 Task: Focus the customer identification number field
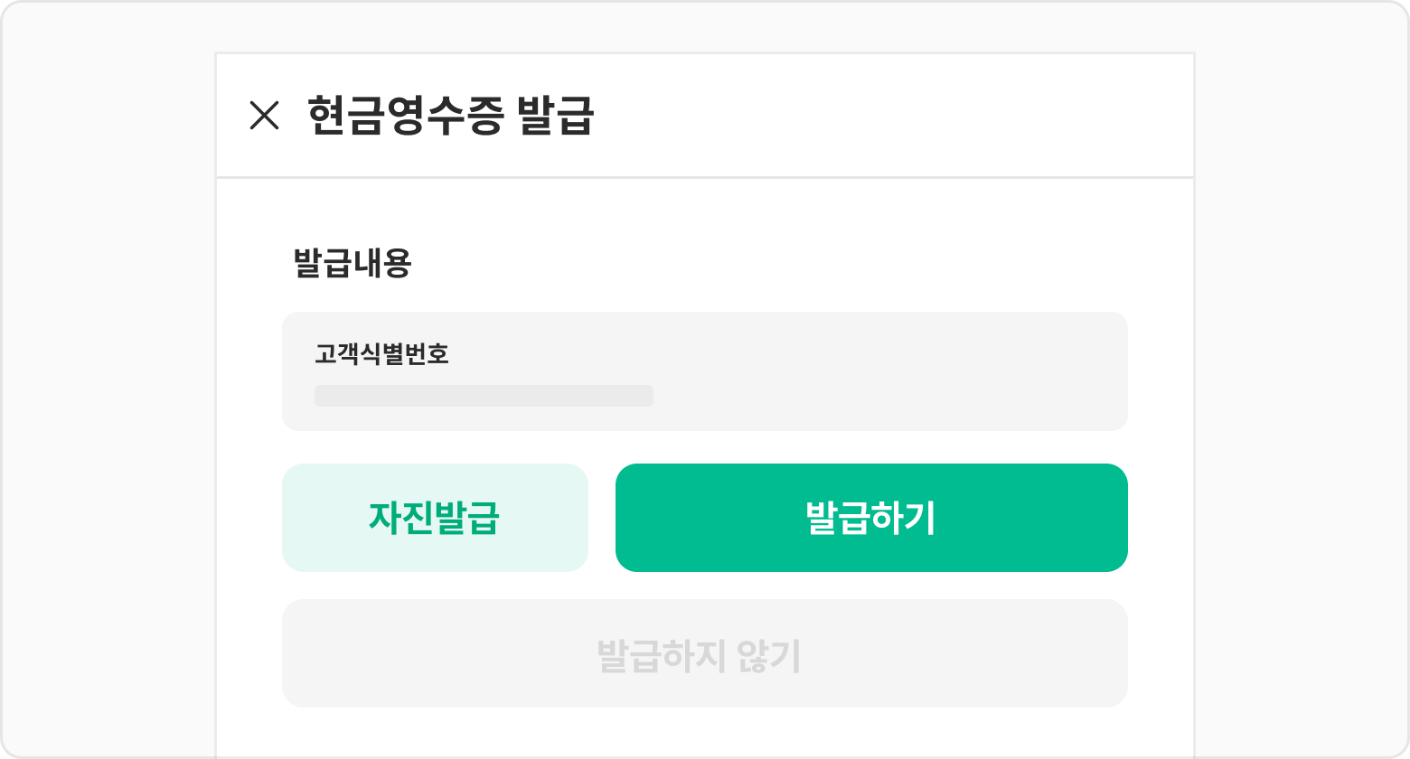click(484, 396)
